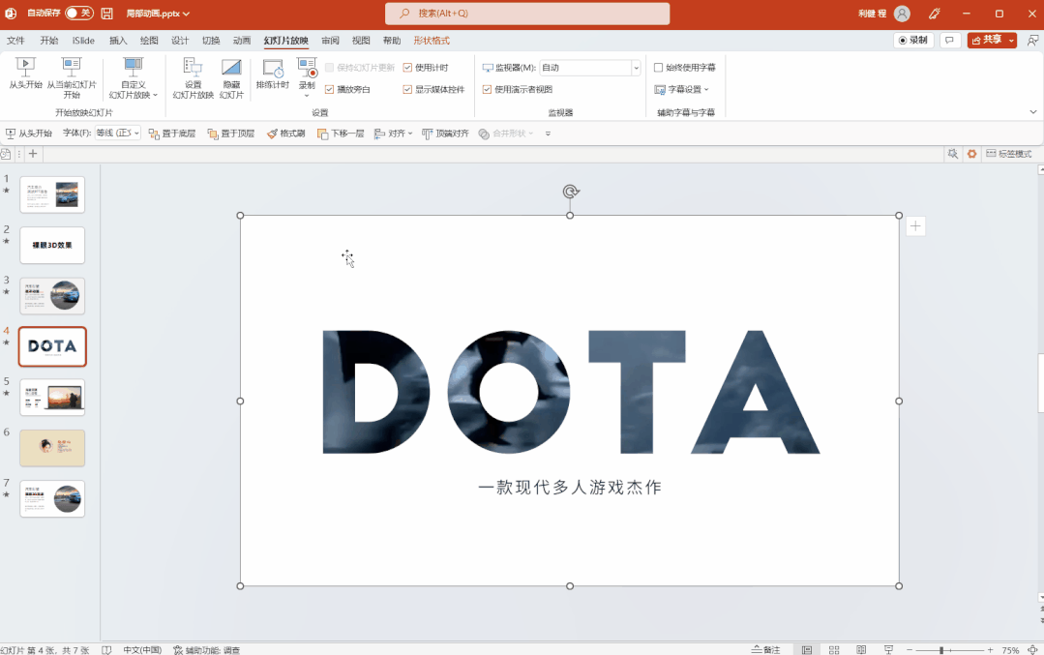This screenshot has height=655, width=1044.
Task: Click 下移一层 send backward
Action: click(x=341, y=134)
